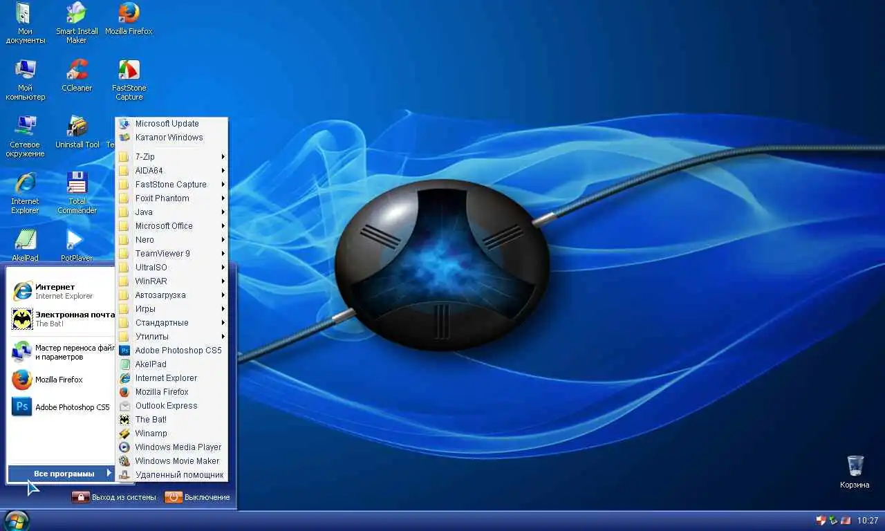885x531 pixels.
Task: Launch The Bat! from programs list
Action: point(172,420)
